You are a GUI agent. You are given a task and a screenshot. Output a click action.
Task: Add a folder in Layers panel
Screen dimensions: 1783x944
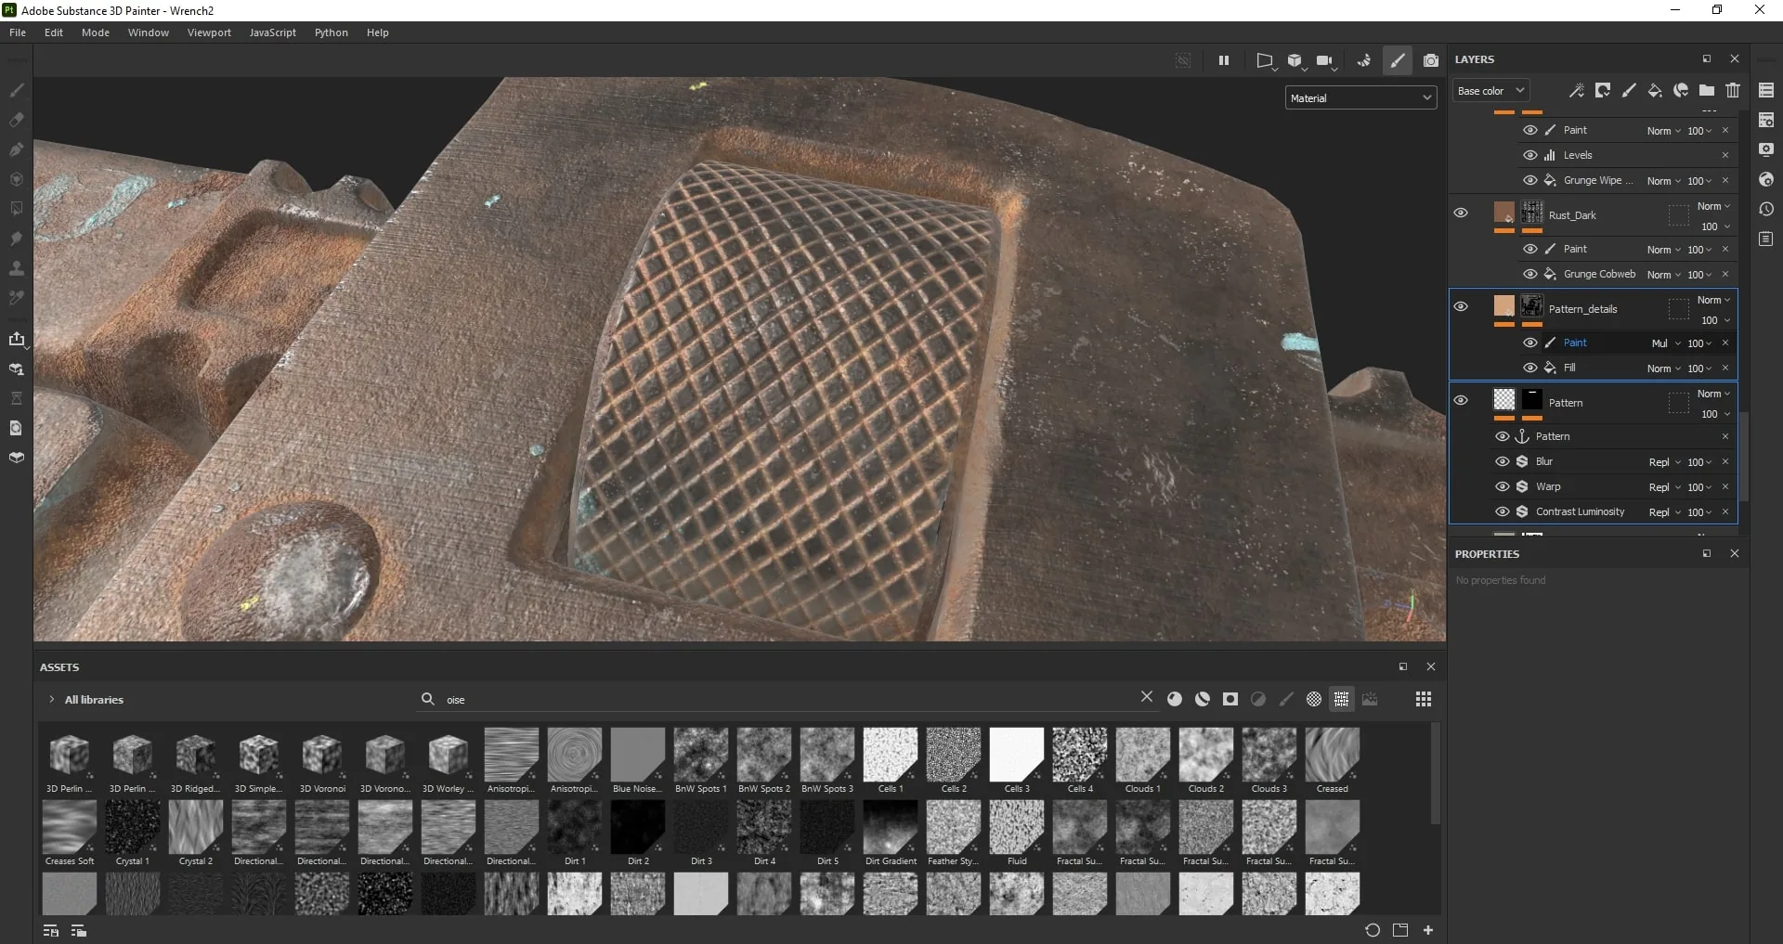tap(1707, 90)
